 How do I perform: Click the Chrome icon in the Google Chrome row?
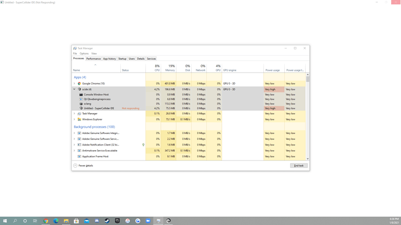(79, 84)
